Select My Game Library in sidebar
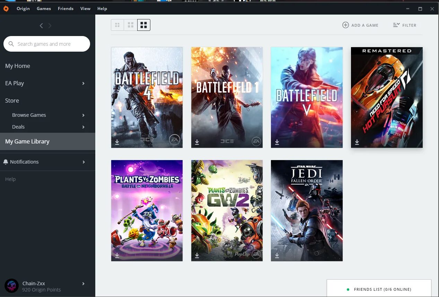The image size is (439, 297). 47,141
